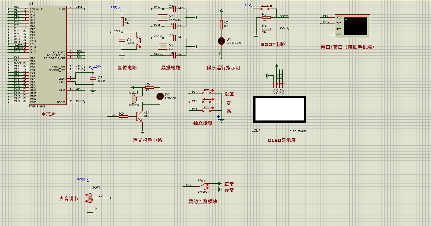This screenshot has width=431, height=226.
Task: Select the 8M crystal X1
Action: point(163,46)
